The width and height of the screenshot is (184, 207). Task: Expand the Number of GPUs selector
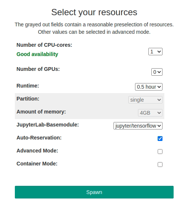(x=157, y=72)
